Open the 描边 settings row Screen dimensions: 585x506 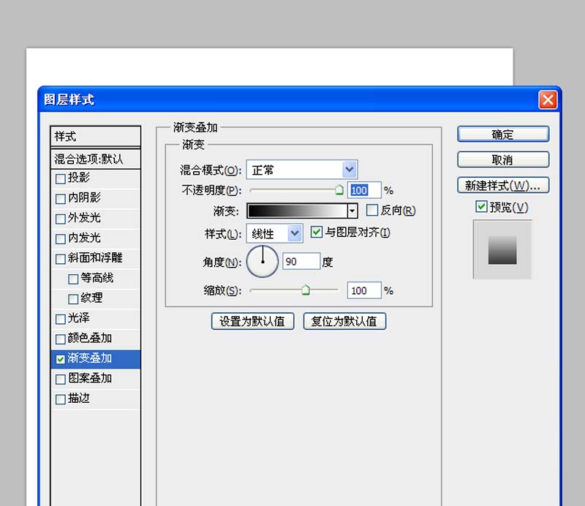click(96, 399)
